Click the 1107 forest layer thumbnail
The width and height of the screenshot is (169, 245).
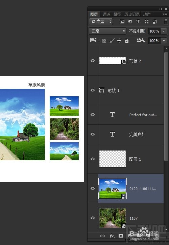(x=113, y=218)
